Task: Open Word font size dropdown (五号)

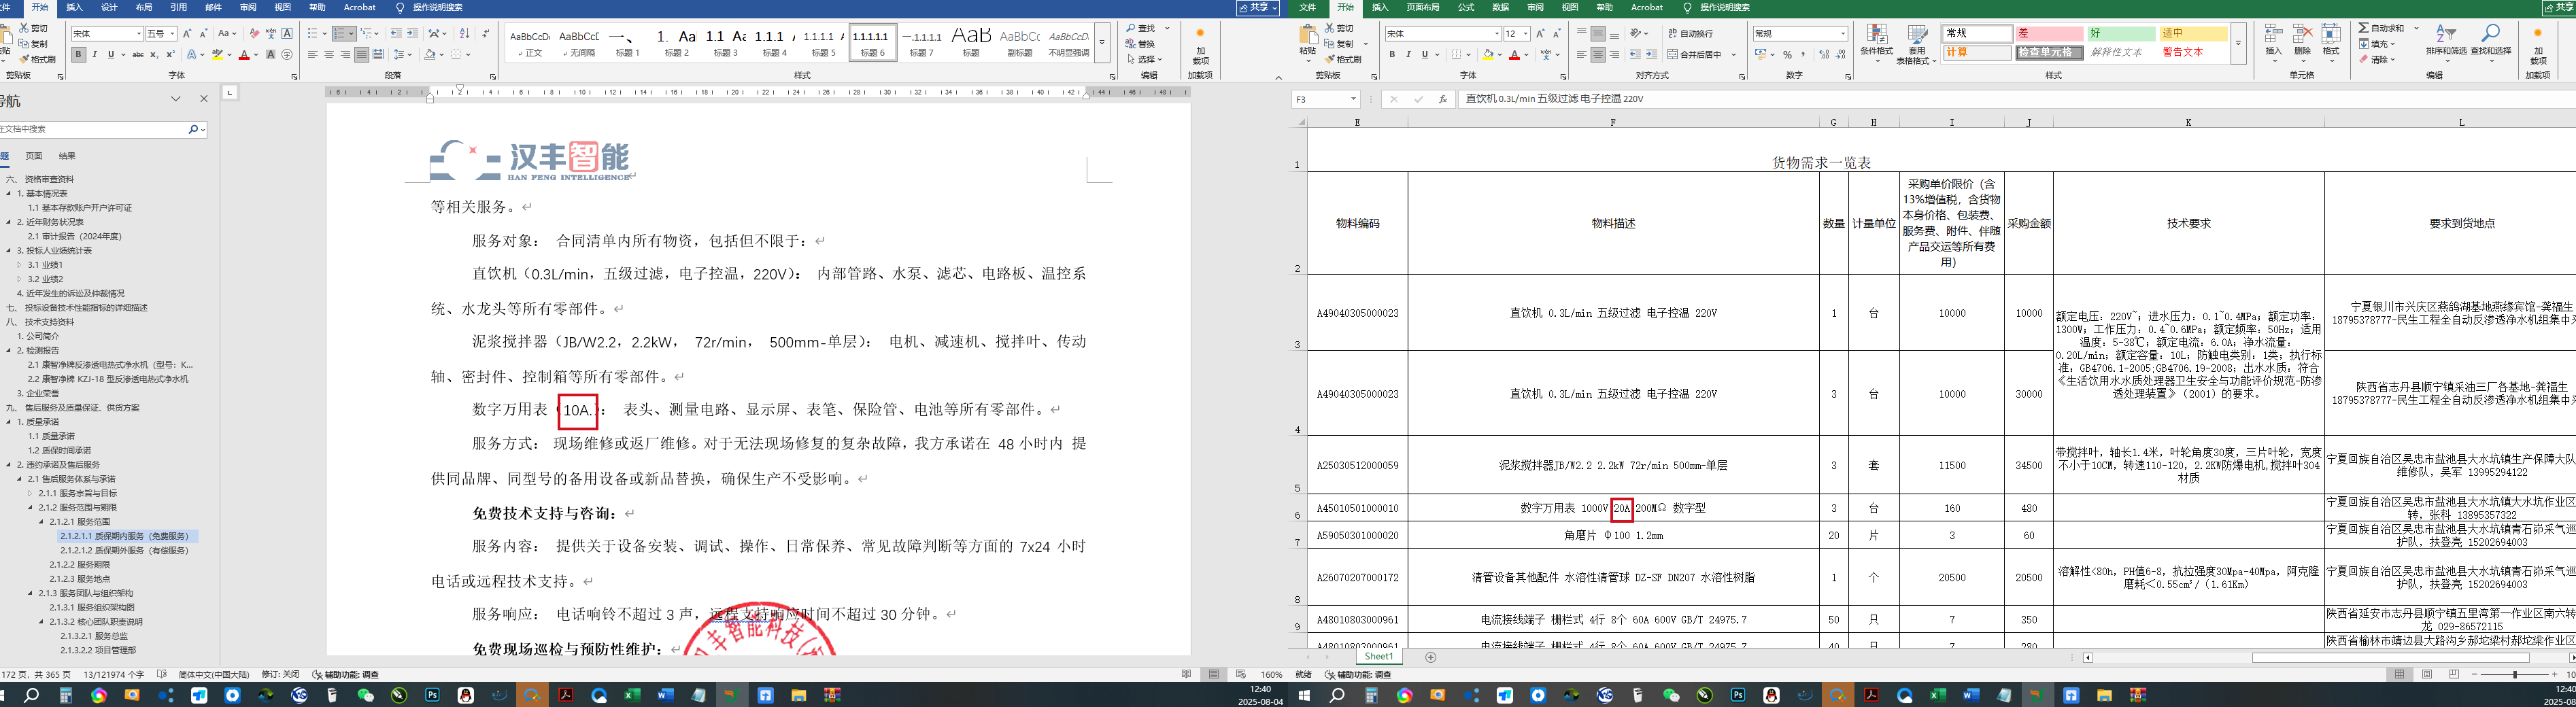Action: [173, 34]
